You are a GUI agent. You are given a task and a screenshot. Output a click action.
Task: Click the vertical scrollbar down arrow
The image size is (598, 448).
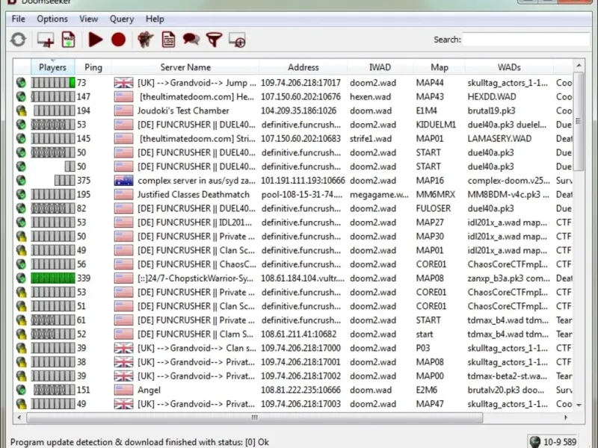click(x=579, y=405)
